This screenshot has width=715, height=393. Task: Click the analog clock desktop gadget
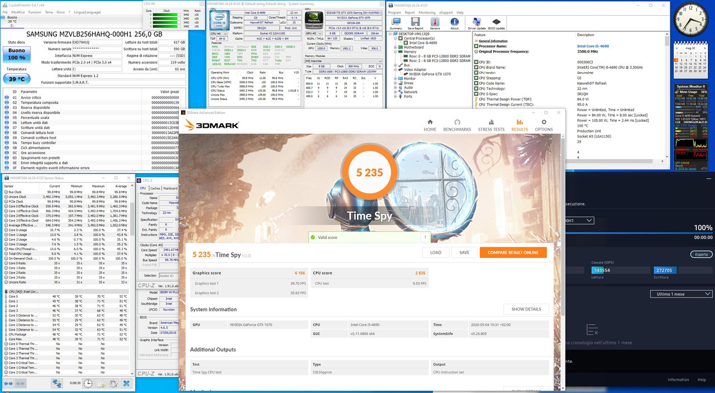point(690,21)
